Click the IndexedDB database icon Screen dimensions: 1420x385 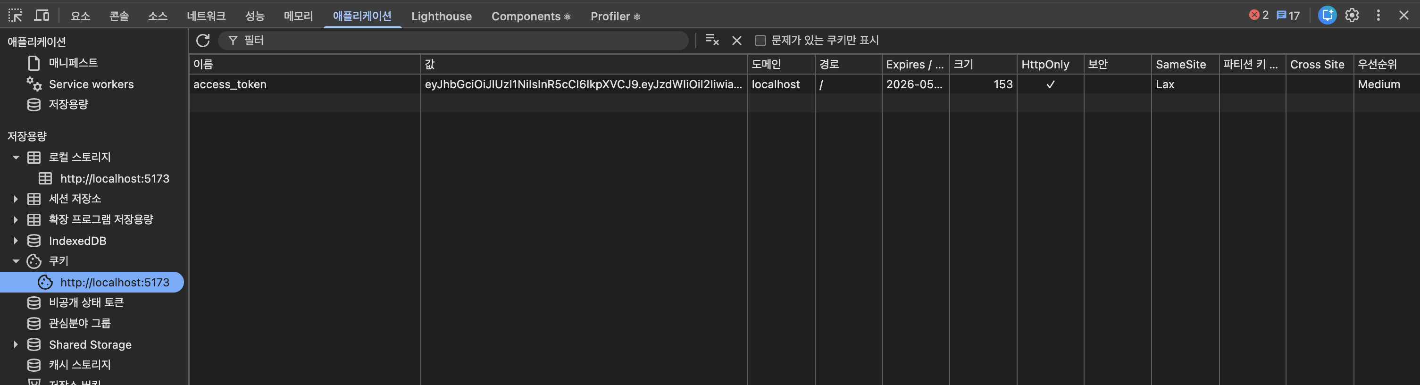click(x=33, y=241)
